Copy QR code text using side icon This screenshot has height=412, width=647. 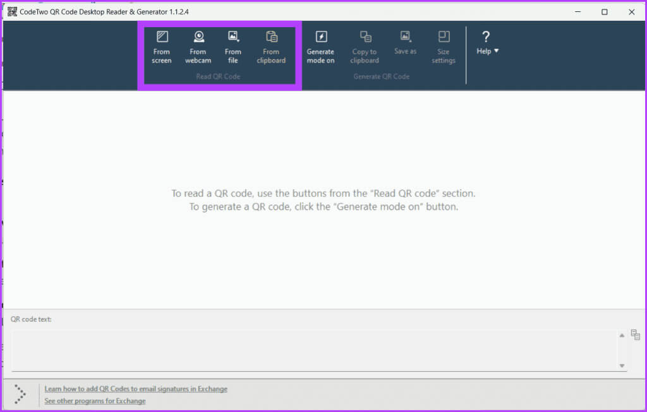[636, 334]
